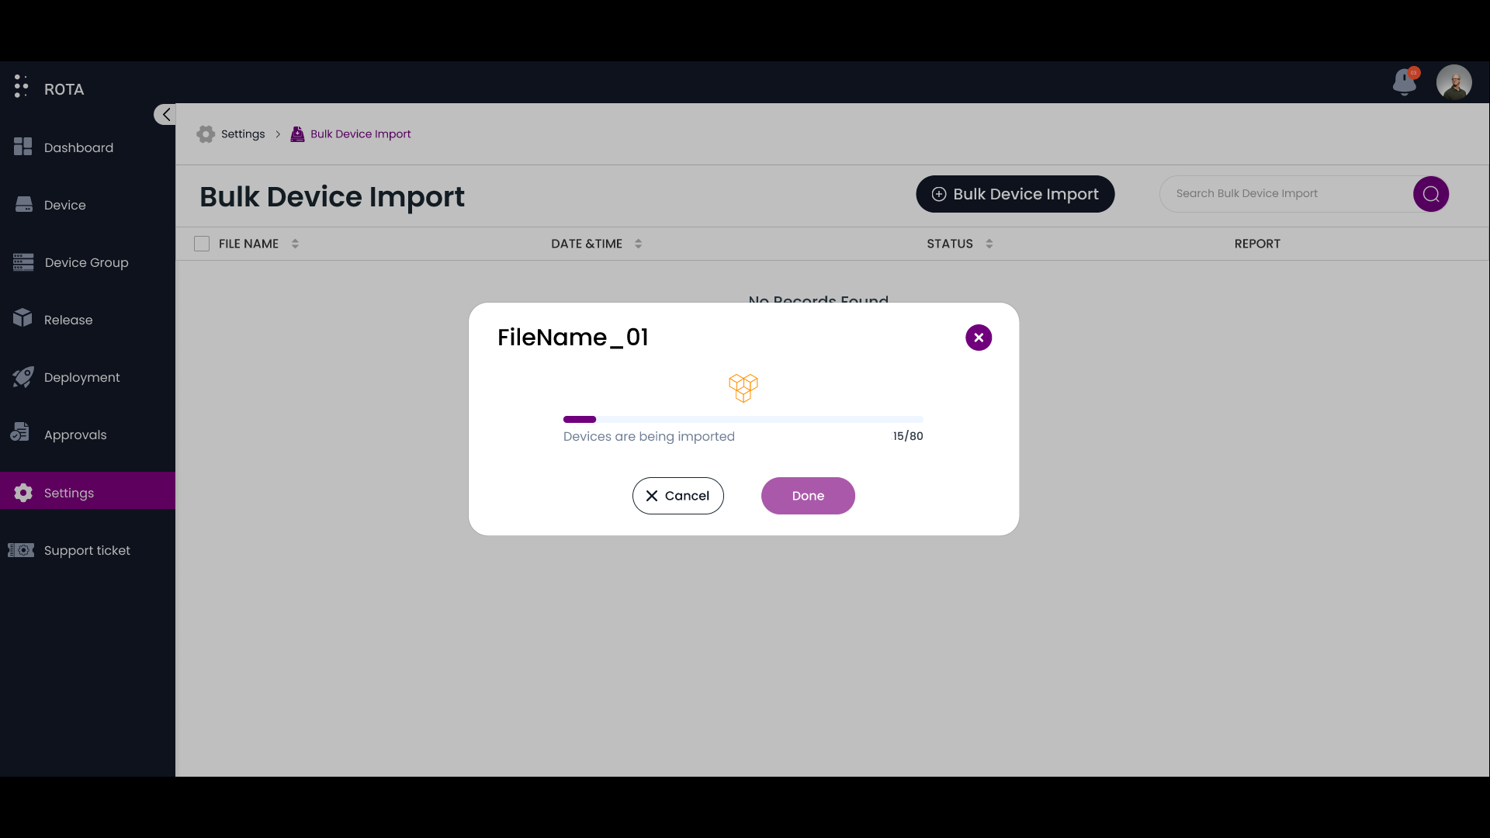Toggle the select-all checkbox beside FILE NAME

click(202, 244)
